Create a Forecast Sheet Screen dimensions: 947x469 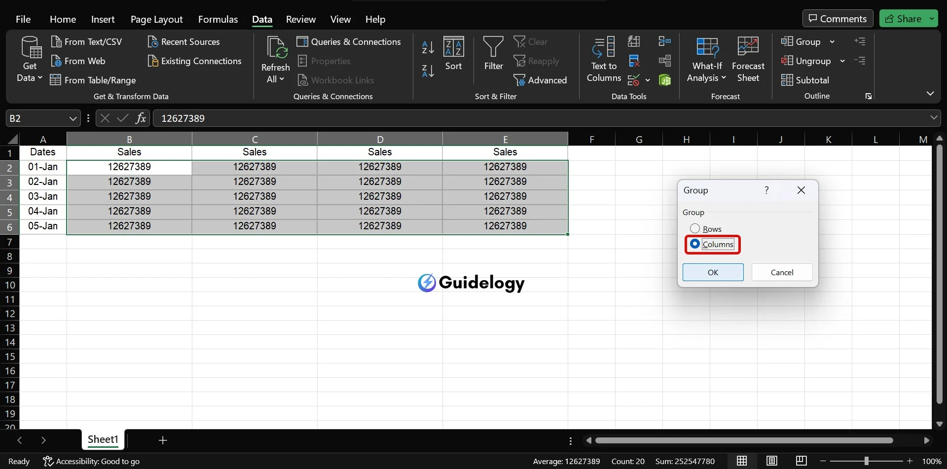coord(748,59)
